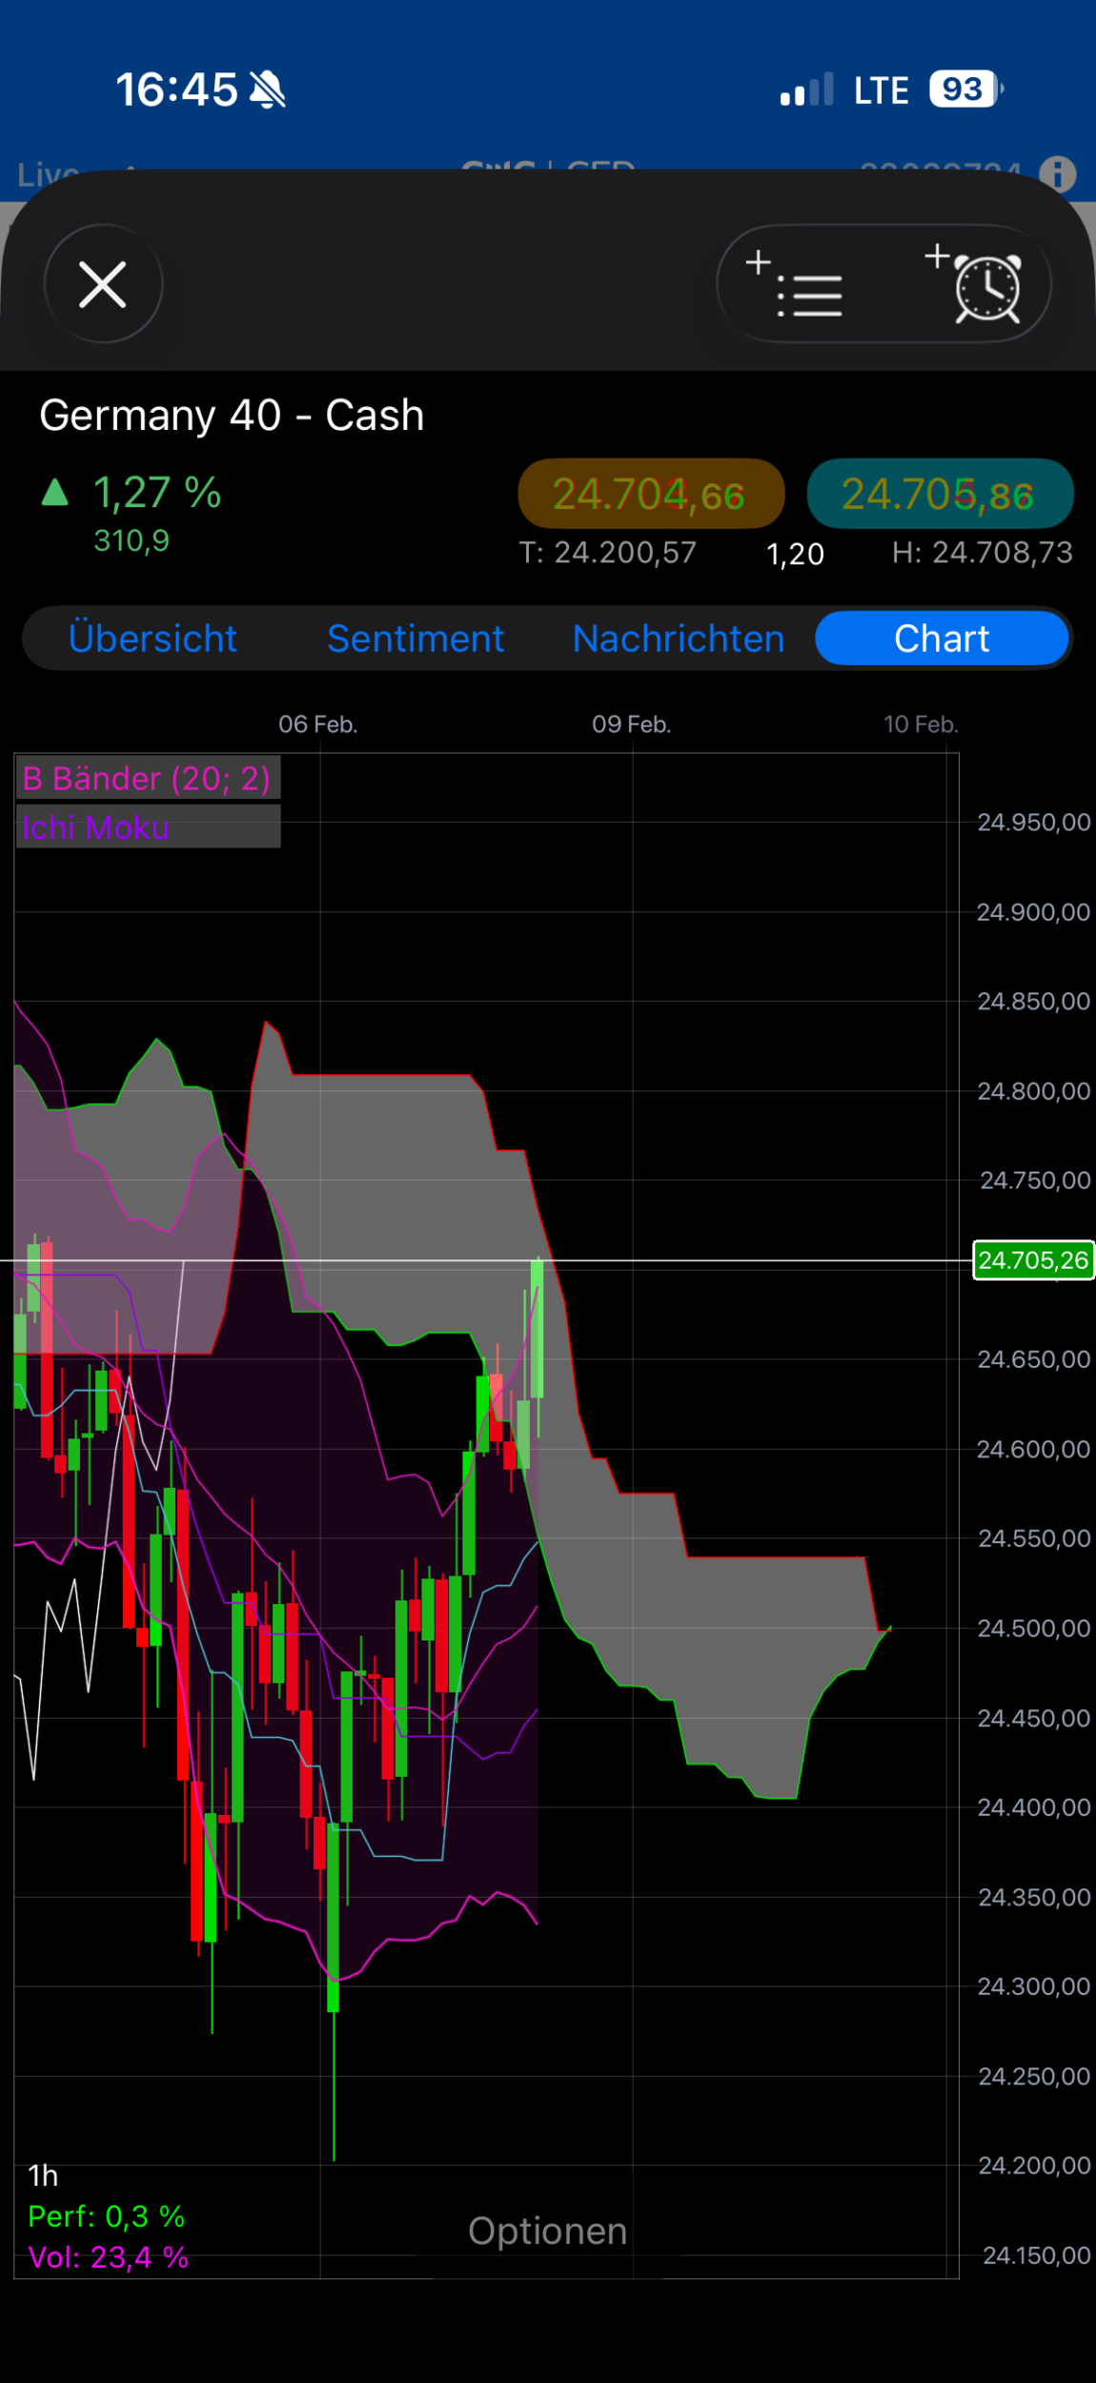Show the Nachrichten tab
The width and height of the screenshot is (1096, 2383).
click(678, 639)
